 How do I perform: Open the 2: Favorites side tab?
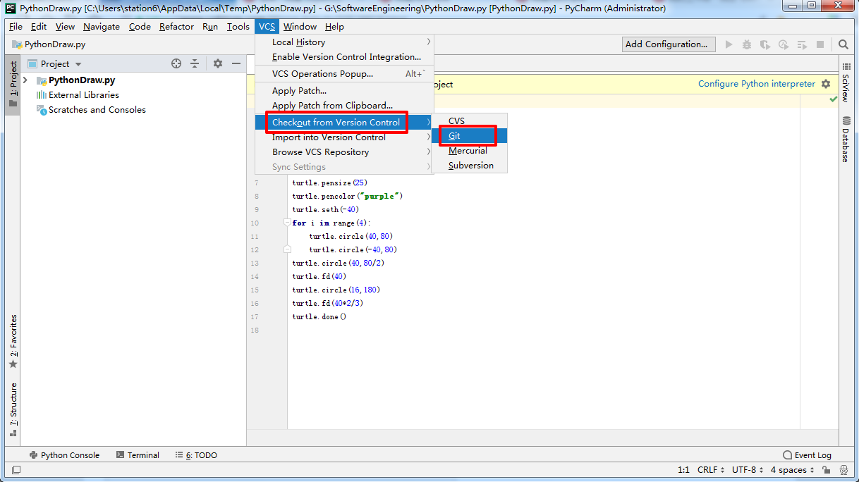tap(13, 342)
